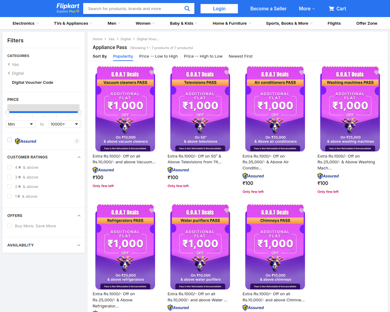Select Digital Voucher Code category
This screenshot has height=312, width=390.
point(33,82)
